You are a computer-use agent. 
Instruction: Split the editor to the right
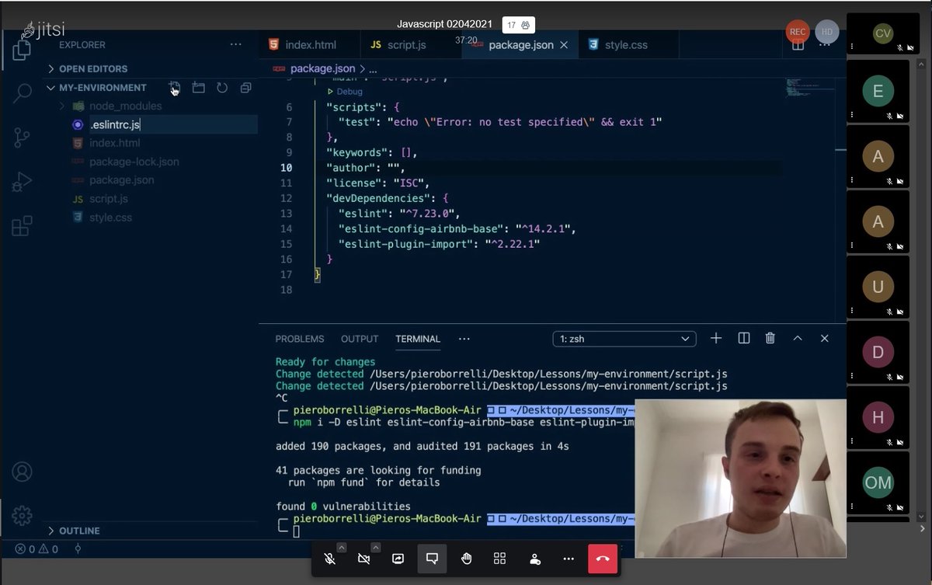(798, 45)
